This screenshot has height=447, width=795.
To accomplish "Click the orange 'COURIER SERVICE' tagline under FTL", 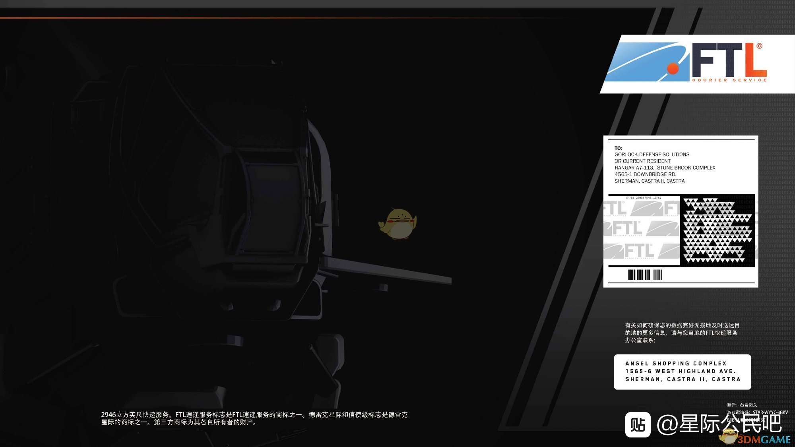I will click(x=729, y=80).
